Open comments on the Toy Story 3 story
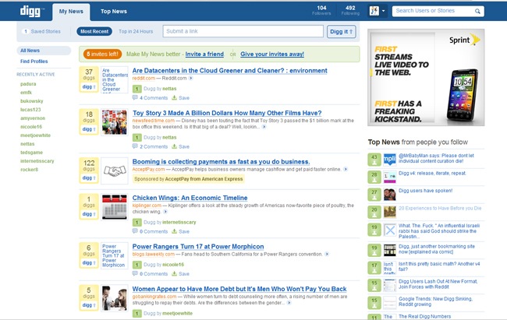This screenshot has width=507, height=320. 154,146
